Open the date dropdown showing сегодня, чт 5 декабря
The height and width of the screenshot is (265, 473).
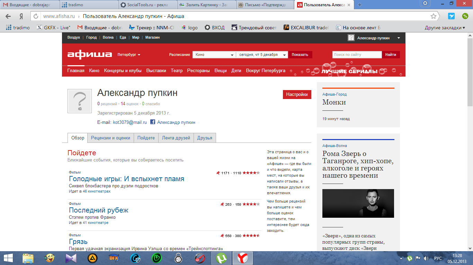262,55
